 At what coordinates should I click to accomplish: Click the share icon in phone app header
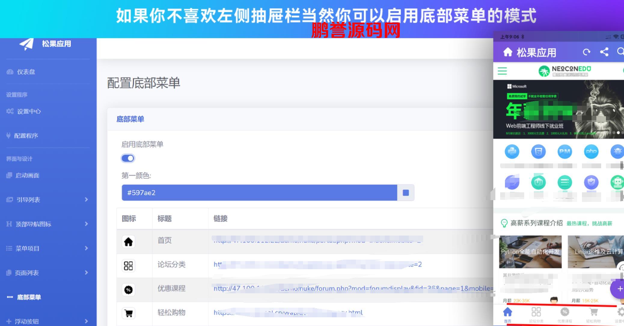point(604,52)
